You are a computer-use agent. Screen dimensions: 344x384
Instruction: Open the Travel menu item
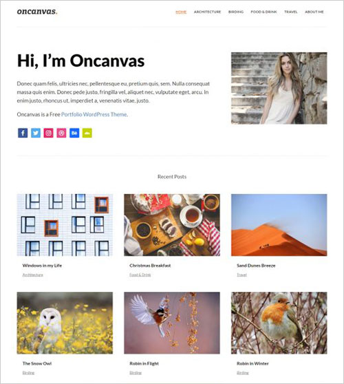(290, 12)
